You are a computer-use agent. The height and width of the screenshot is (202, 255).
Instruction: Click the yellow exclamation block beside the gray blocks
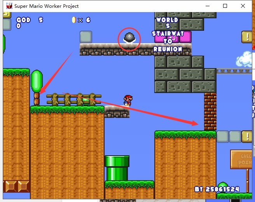tap(247, 136)
